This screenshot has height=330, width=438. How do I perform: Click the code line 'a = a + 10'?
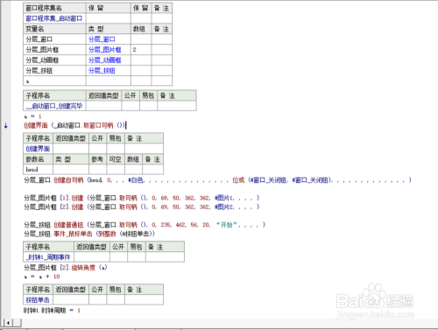(x=42, y=277)
